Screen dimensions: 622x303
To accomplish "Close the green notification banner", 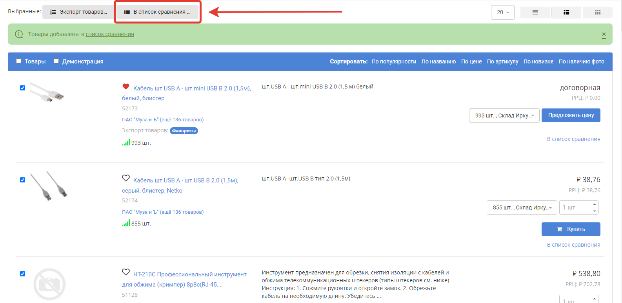I will click(x=604, y=35).
